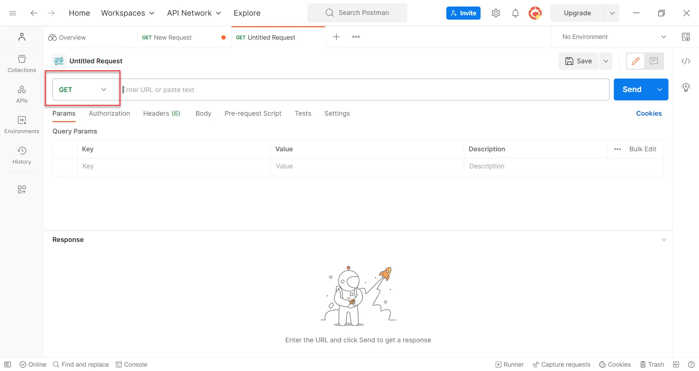
Task: Check the Online connection status
Action: pos(33,364)
